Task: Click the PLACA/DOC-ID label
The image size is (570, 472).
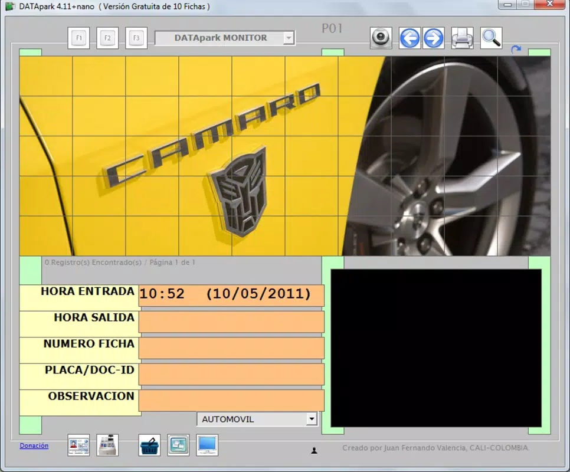Action: coord(90,370)
